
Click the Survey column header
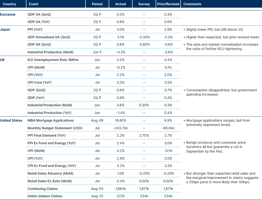[144, 4]
